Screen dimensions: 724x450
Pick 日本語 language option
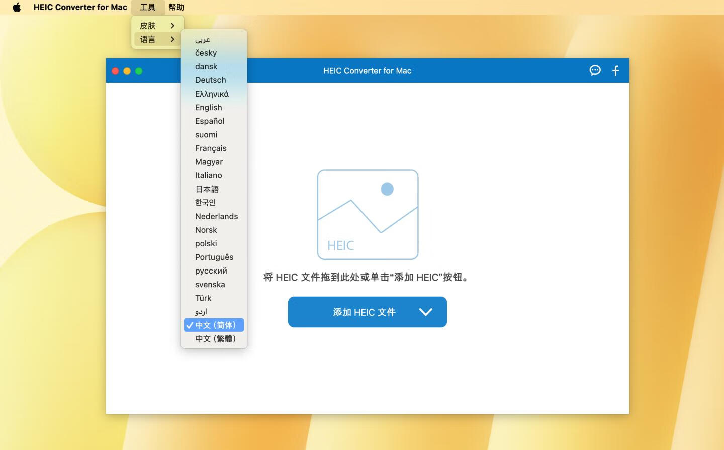coord(214,189)
